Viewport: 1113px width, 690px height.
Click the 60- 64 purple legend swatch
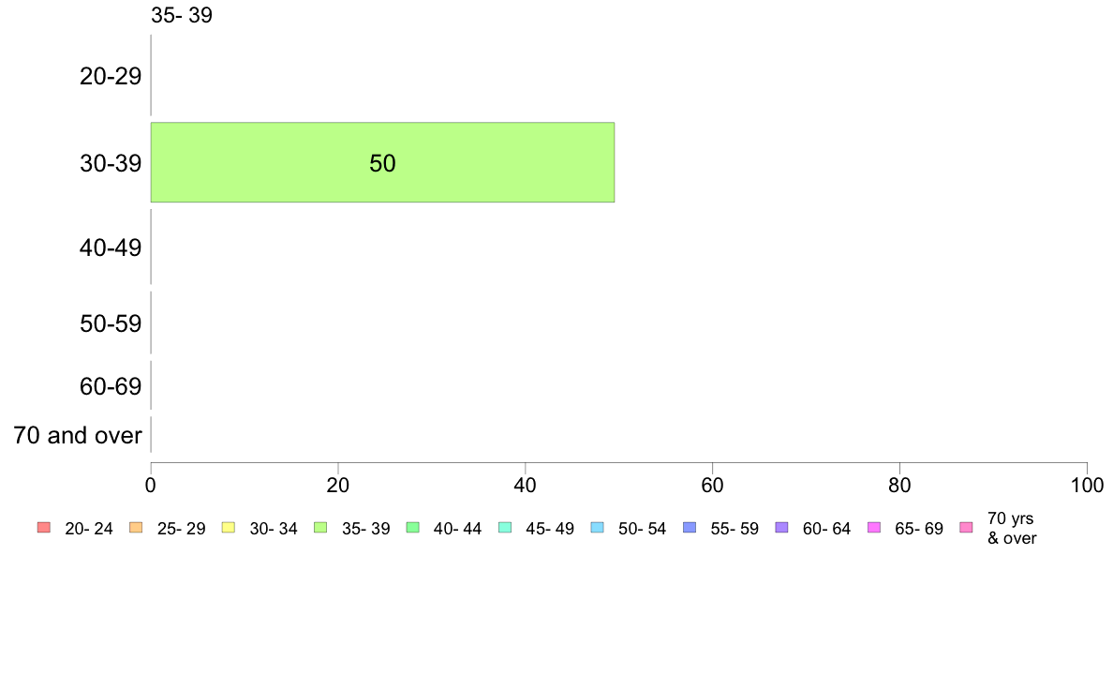(782, 527)
